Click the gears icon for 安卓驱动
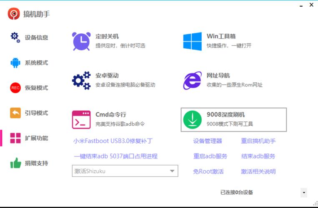Image resolution: width=318 pixels, height=208 pixels. point(81,80)
